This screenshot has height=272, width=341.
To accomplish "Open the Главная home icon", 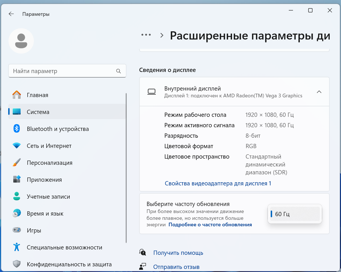I will [x=17, y=95].
